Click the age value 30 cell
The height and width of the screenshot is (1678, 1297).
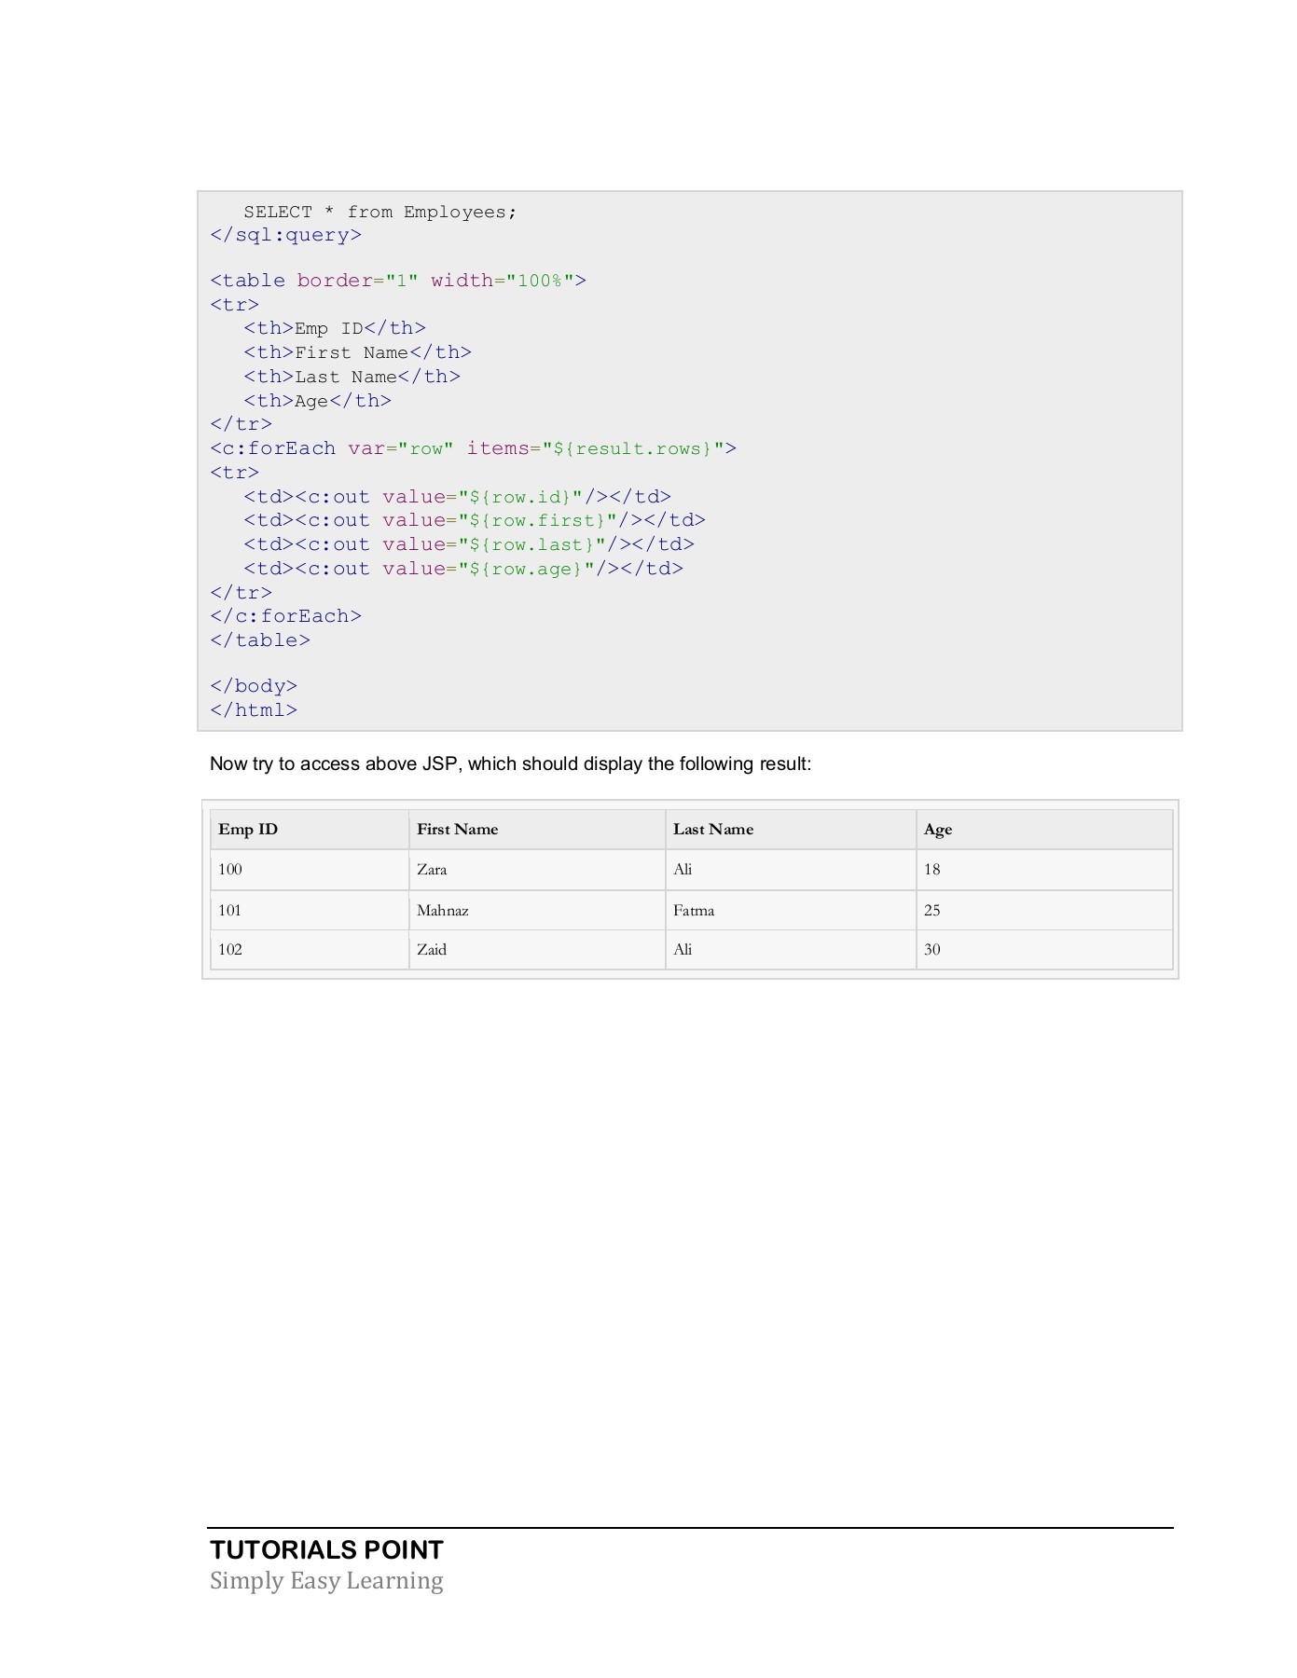pos(931,949)
